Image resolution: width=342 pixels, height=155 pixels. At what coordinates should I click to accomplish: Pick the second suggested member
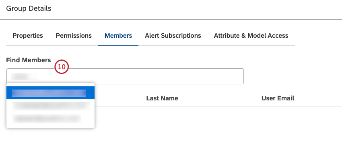tap(50, 106)
